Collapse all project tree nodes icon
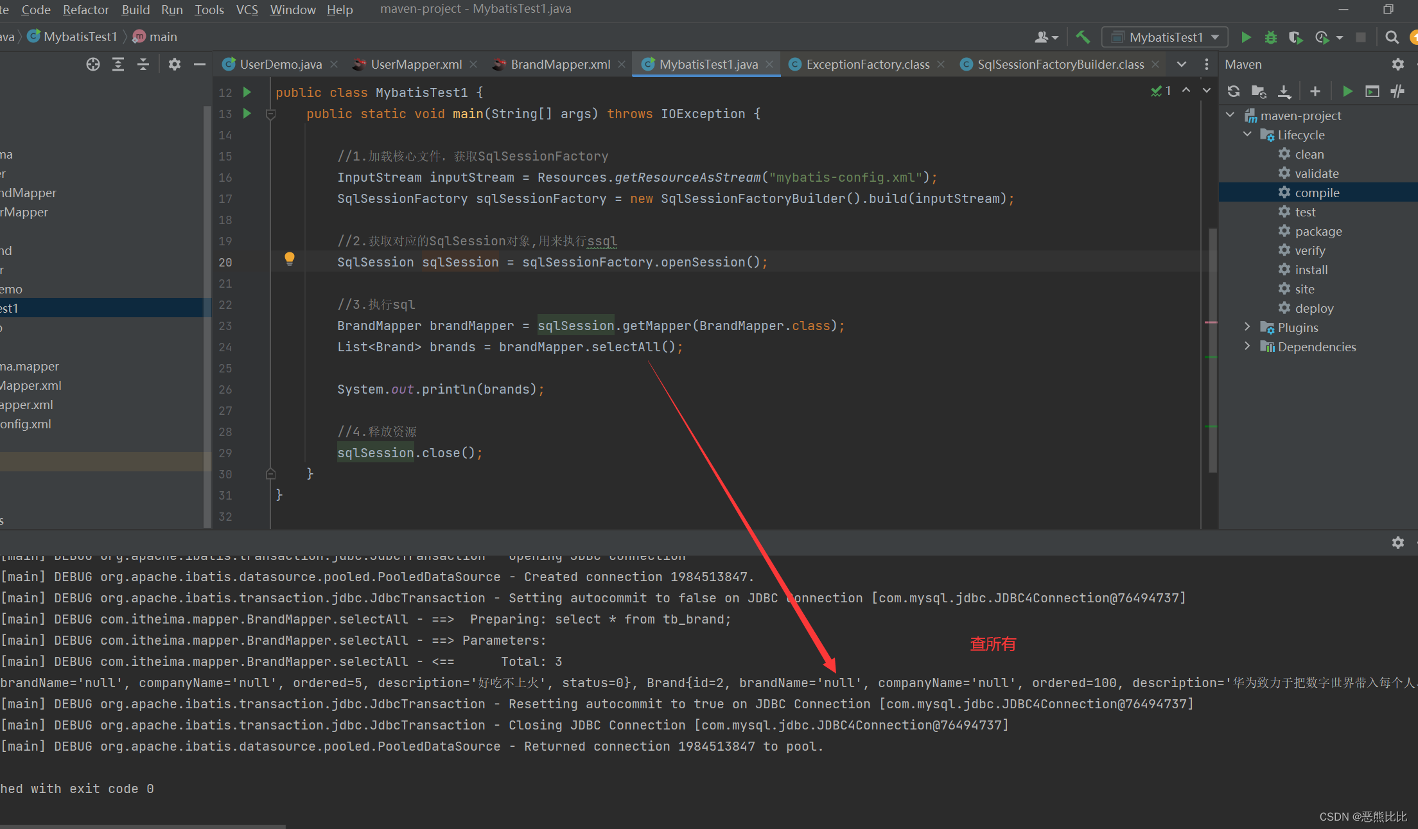The image size is (1418, 829). 143,64
